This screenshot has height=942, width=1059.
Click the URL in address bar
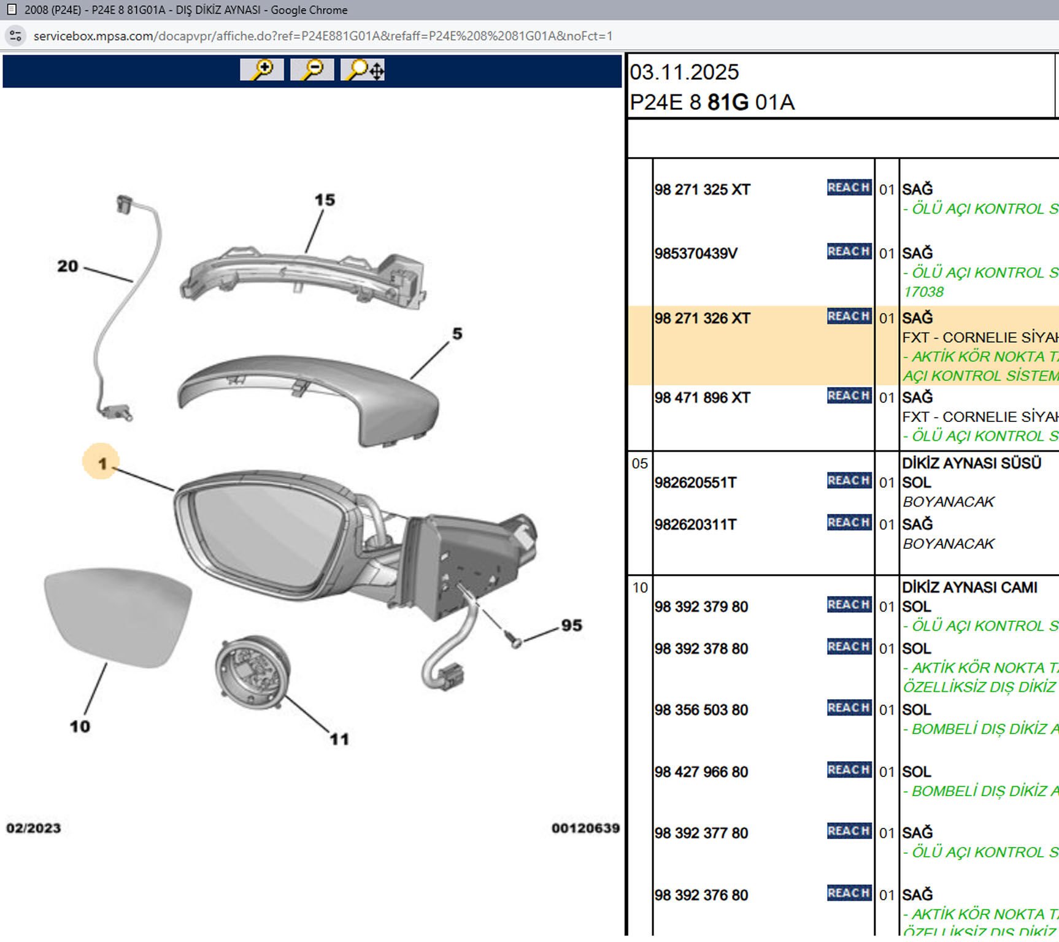pos(323,36)
